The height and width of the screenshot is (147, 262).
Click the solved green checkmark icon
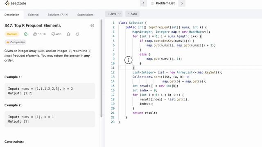pyautogui.click(x=26, y=34)
